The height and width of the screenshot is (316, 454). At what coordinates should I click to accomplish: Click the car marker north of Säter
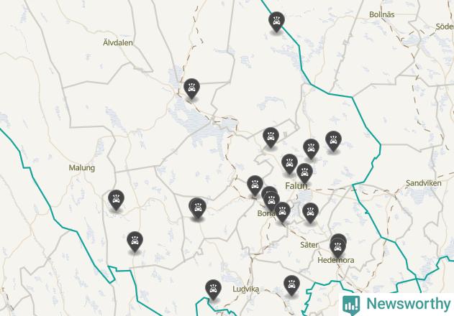310,213
